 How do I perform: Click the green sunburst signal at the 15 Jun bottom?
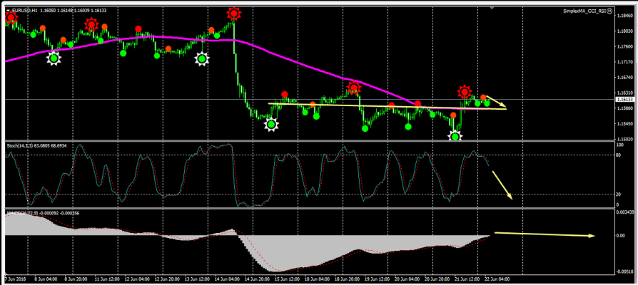(x=271, y=125)
